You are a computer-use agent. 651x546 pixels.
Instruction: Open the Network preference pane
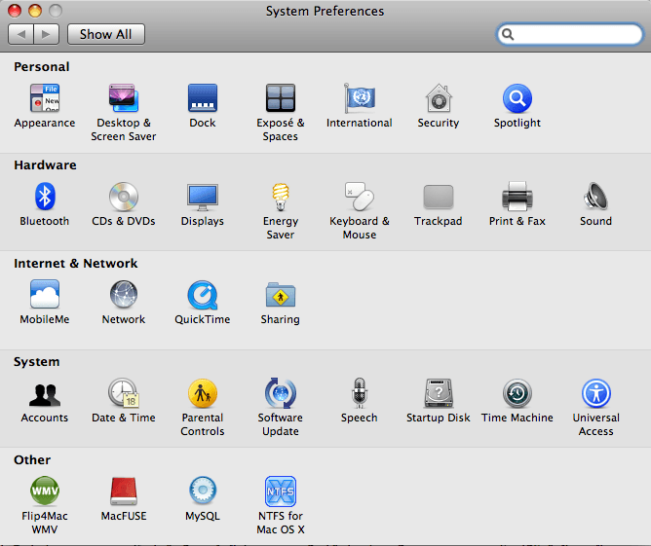pos(124,294)
